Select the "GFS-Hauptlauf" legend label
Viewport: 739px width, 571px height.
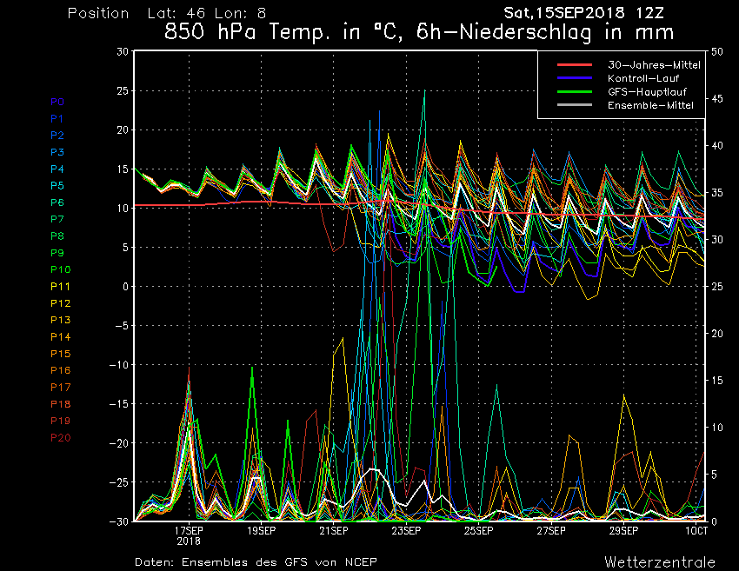point(647,92)
